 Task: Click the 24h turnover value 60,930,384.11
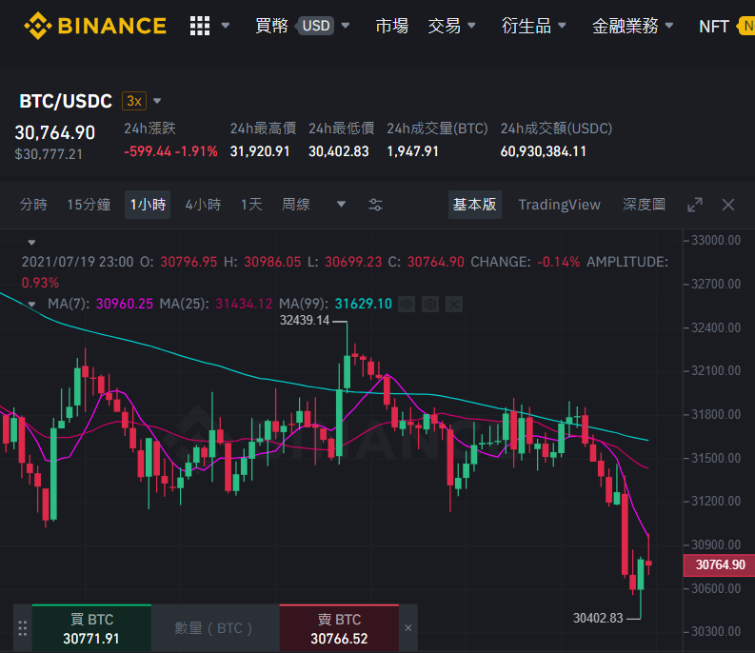tap(543, 151)
